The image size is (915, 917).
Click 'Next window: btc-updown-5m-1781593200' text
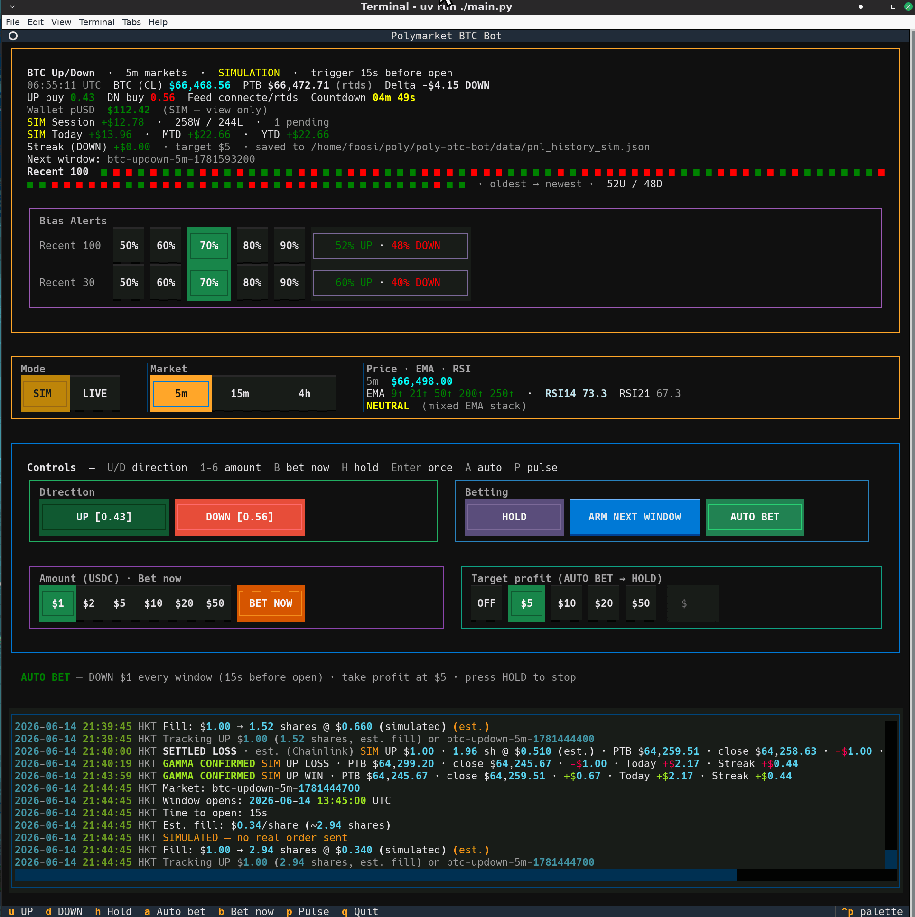pos(141,159)
